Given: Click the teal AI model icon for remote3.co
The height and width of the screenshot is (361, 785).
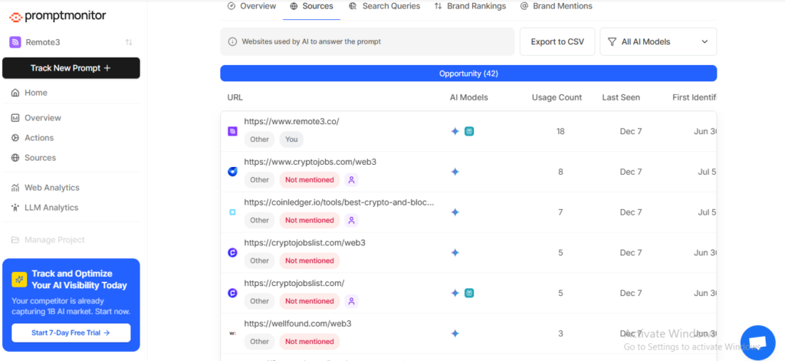Looking at the screenshot, I should pyautogui.click(x=469, y=131).
